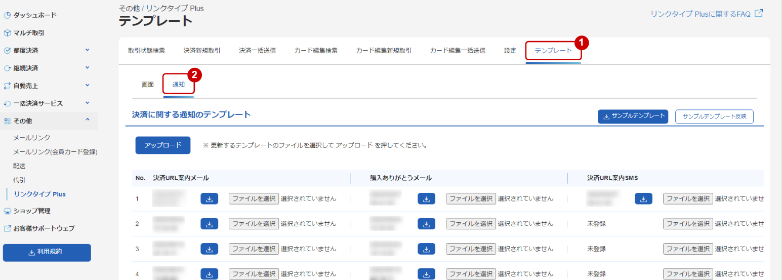
Task: Download row 3 決済URL案内メール template
Action: point(210,249)
